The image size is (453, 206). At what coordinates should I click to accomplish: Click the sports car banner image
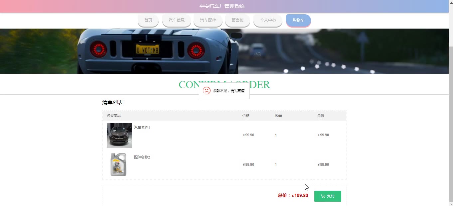click(x=225, y=51)
